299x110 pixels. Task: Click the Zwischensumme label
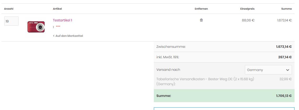click(x=171, y=47)
